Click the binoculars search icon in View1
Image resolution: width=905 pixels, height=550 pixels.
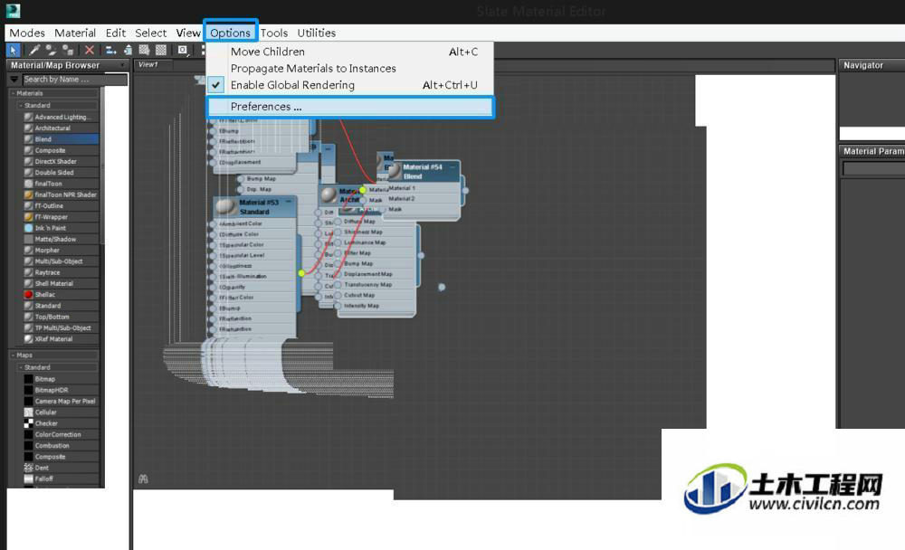click(x=143, y=479)
